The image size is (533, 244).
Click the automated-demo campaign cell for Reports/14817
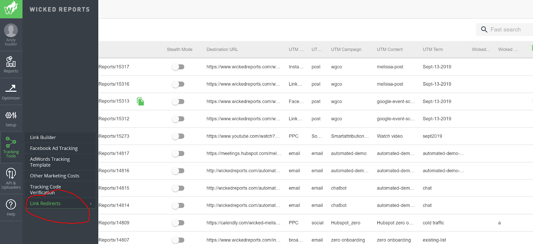[349, 153]
